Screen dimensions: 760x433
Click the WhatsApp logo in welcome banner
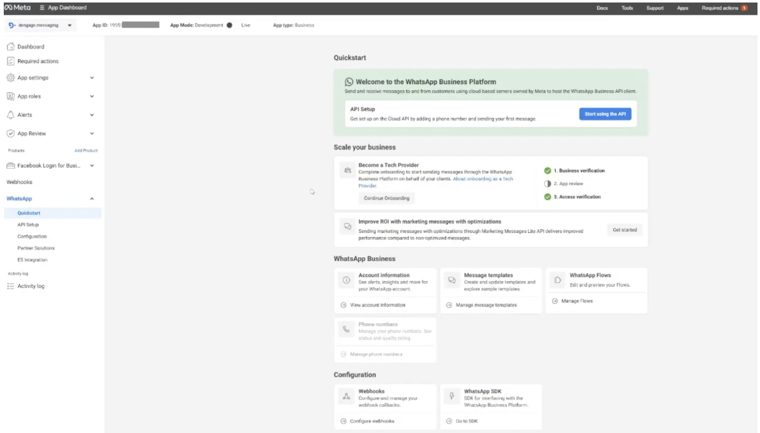coord(349,82)
